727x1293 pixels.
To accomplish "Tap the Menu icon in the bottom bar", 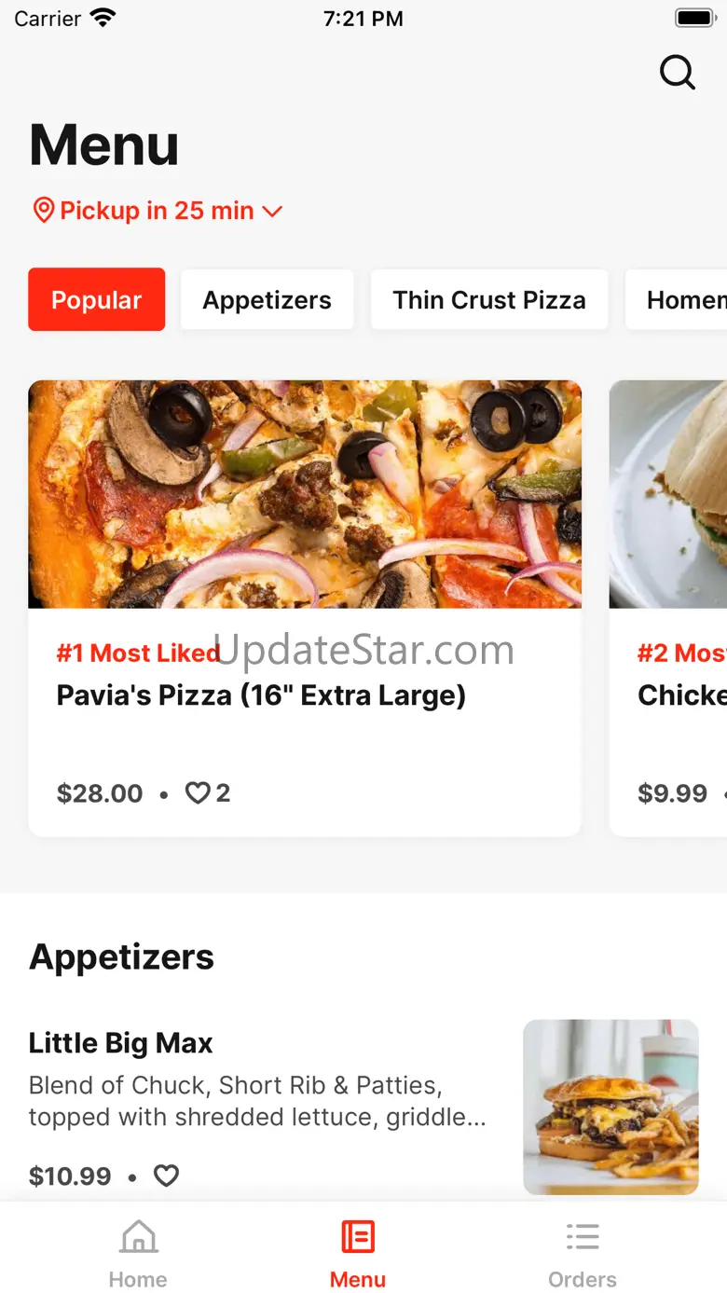I will click(x=358, y=1237).
